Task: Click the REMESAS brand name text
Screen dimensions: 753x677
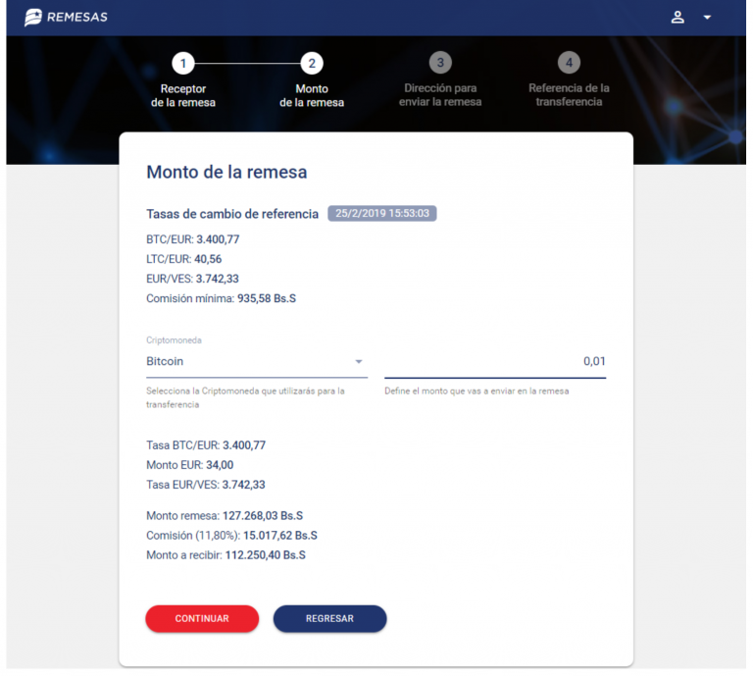Action: coord(78,18)
